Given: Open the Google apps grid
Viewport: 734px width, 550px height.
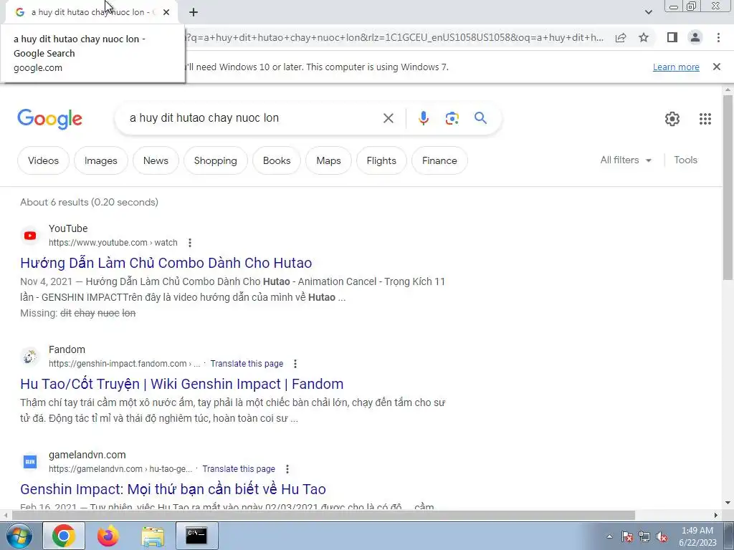Looking at the screenshot, I should coord(705,119).
